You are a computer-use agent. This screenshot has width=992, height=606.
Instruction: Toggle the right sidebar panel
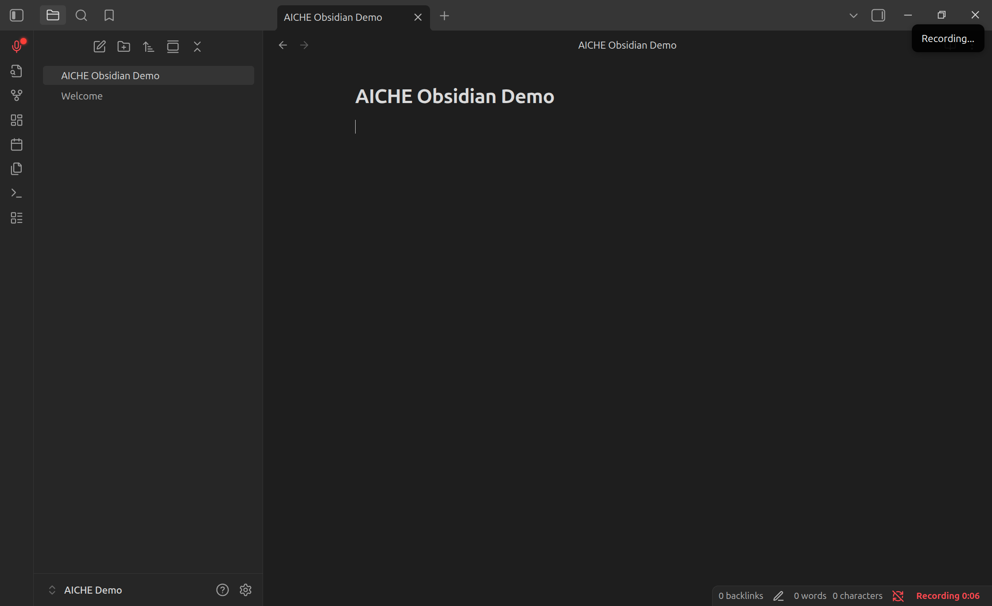[x=878, y=15]
